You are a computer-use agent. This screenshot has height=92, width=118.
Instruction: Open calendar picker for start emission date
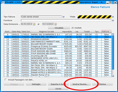coord(34,24)
